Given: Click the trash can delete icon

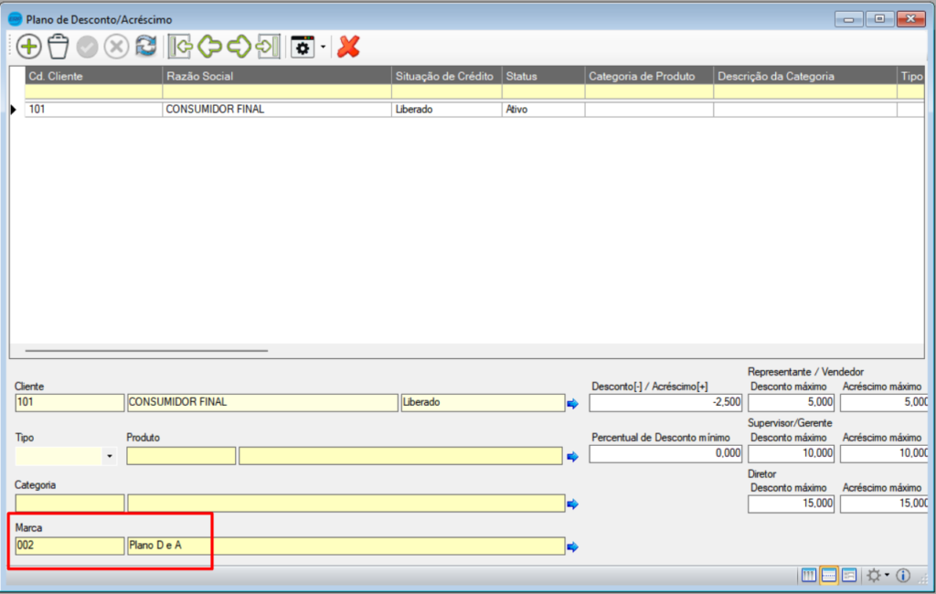Looking at the screenshot, I should click(x=58, y=47).
